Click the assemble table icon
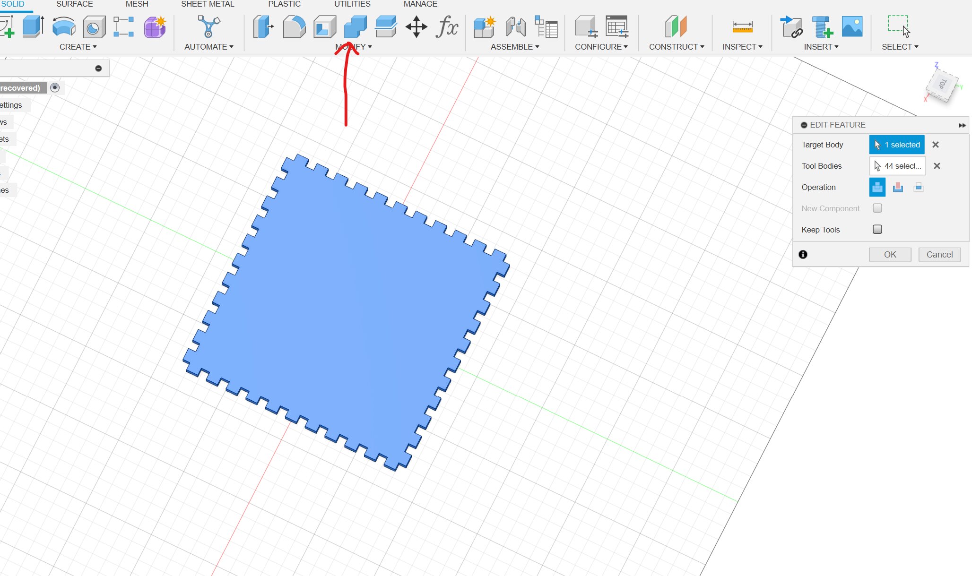The width and height of the screenshot is (972, 576). [x=546, y=26]
